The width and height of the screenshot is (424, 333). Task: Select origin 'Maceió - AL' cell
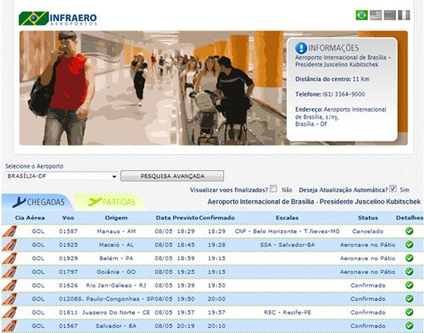(x=116, y=245)
